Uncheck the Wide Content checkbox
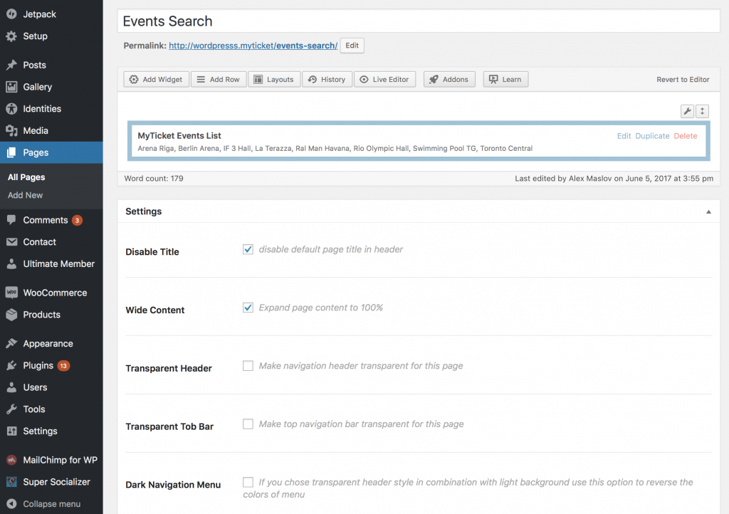The height and width of the screenshot is (514, 729). [x=248, y=308]
